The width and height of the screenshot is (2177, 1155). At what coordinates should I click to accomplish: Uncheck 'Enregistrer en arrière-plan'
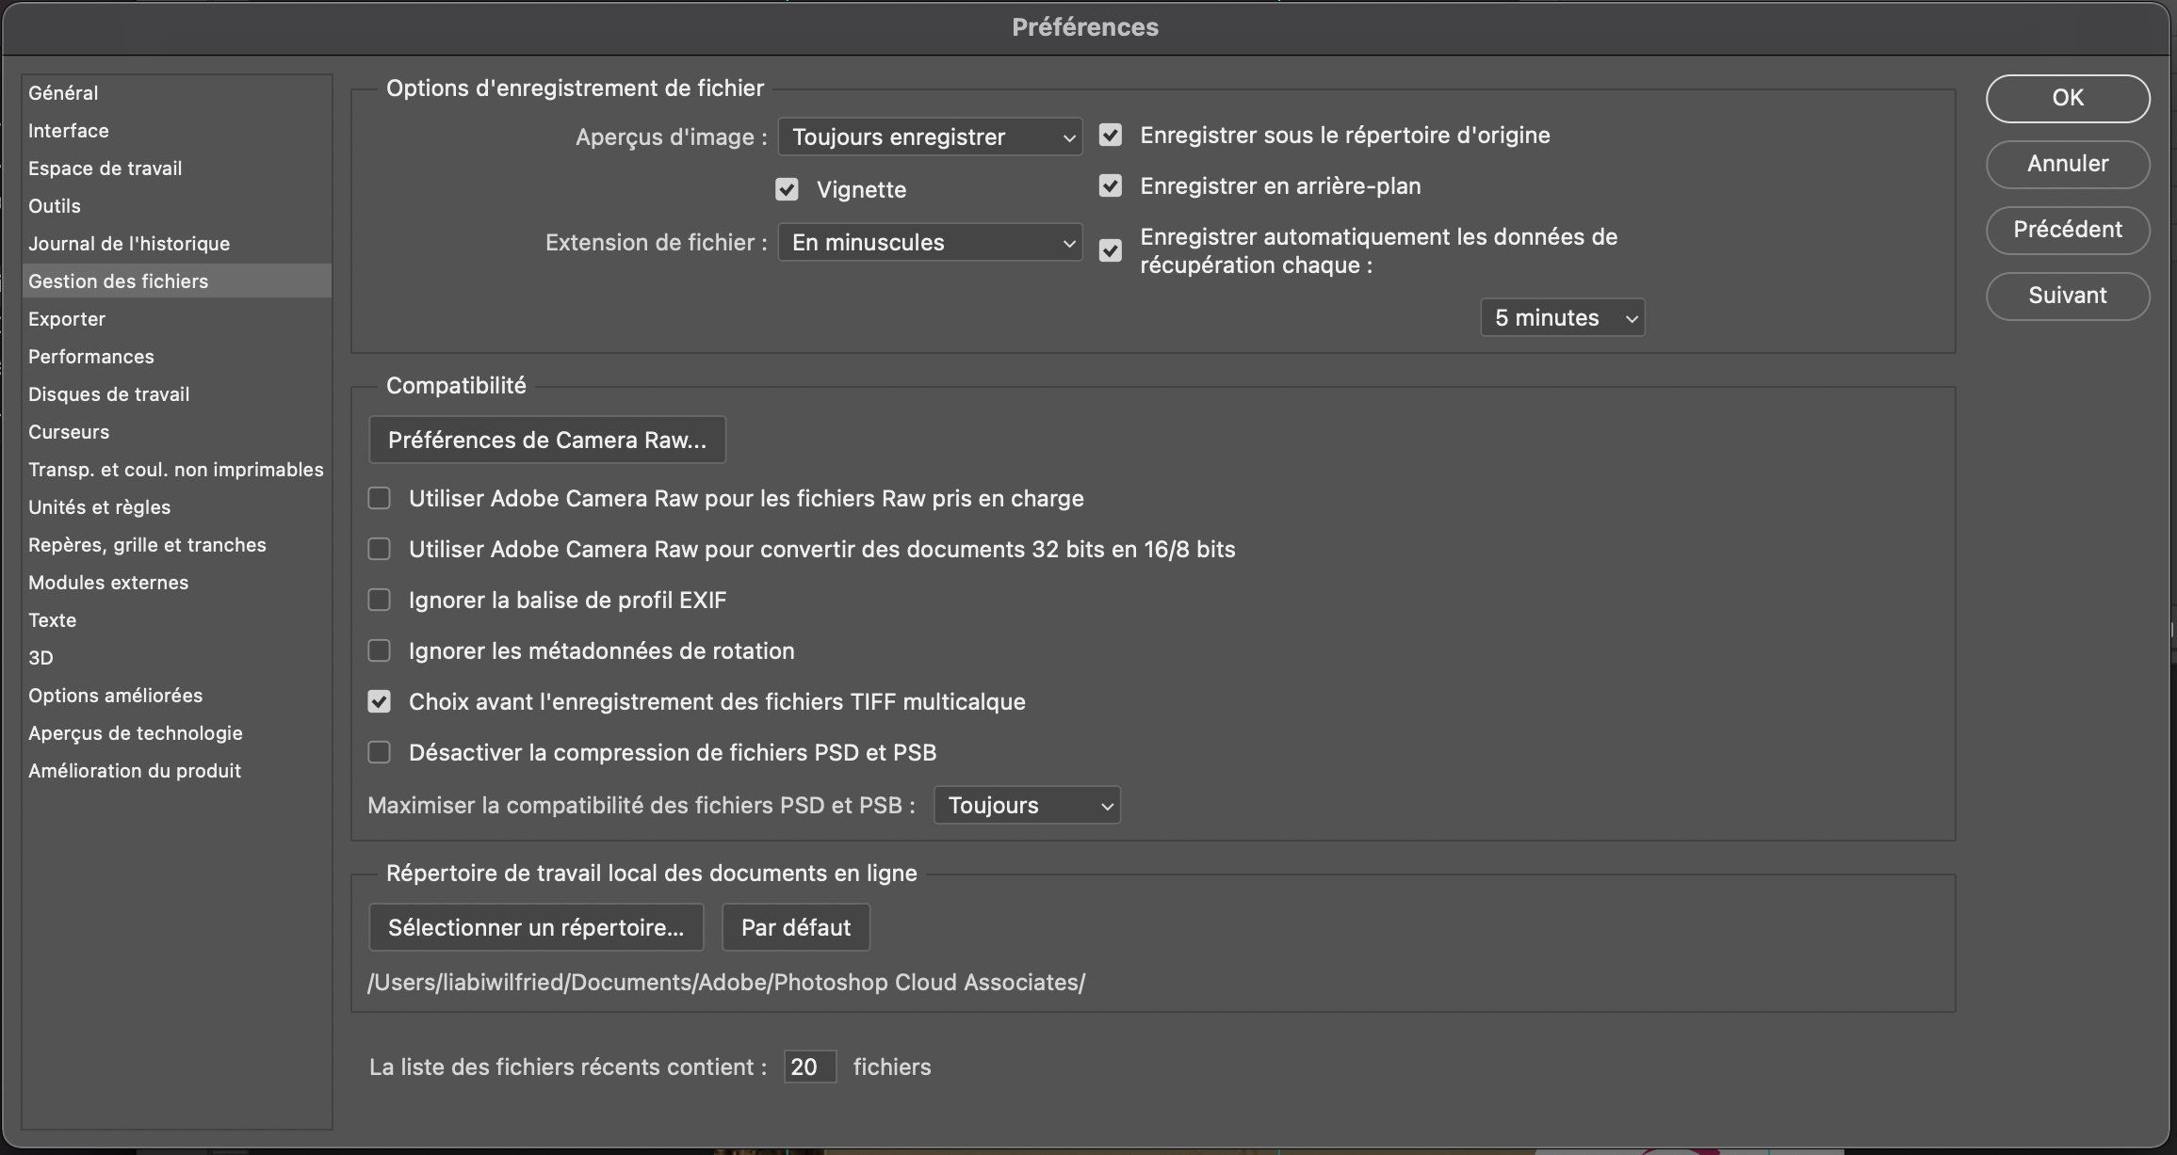(x=1111, y=185)
